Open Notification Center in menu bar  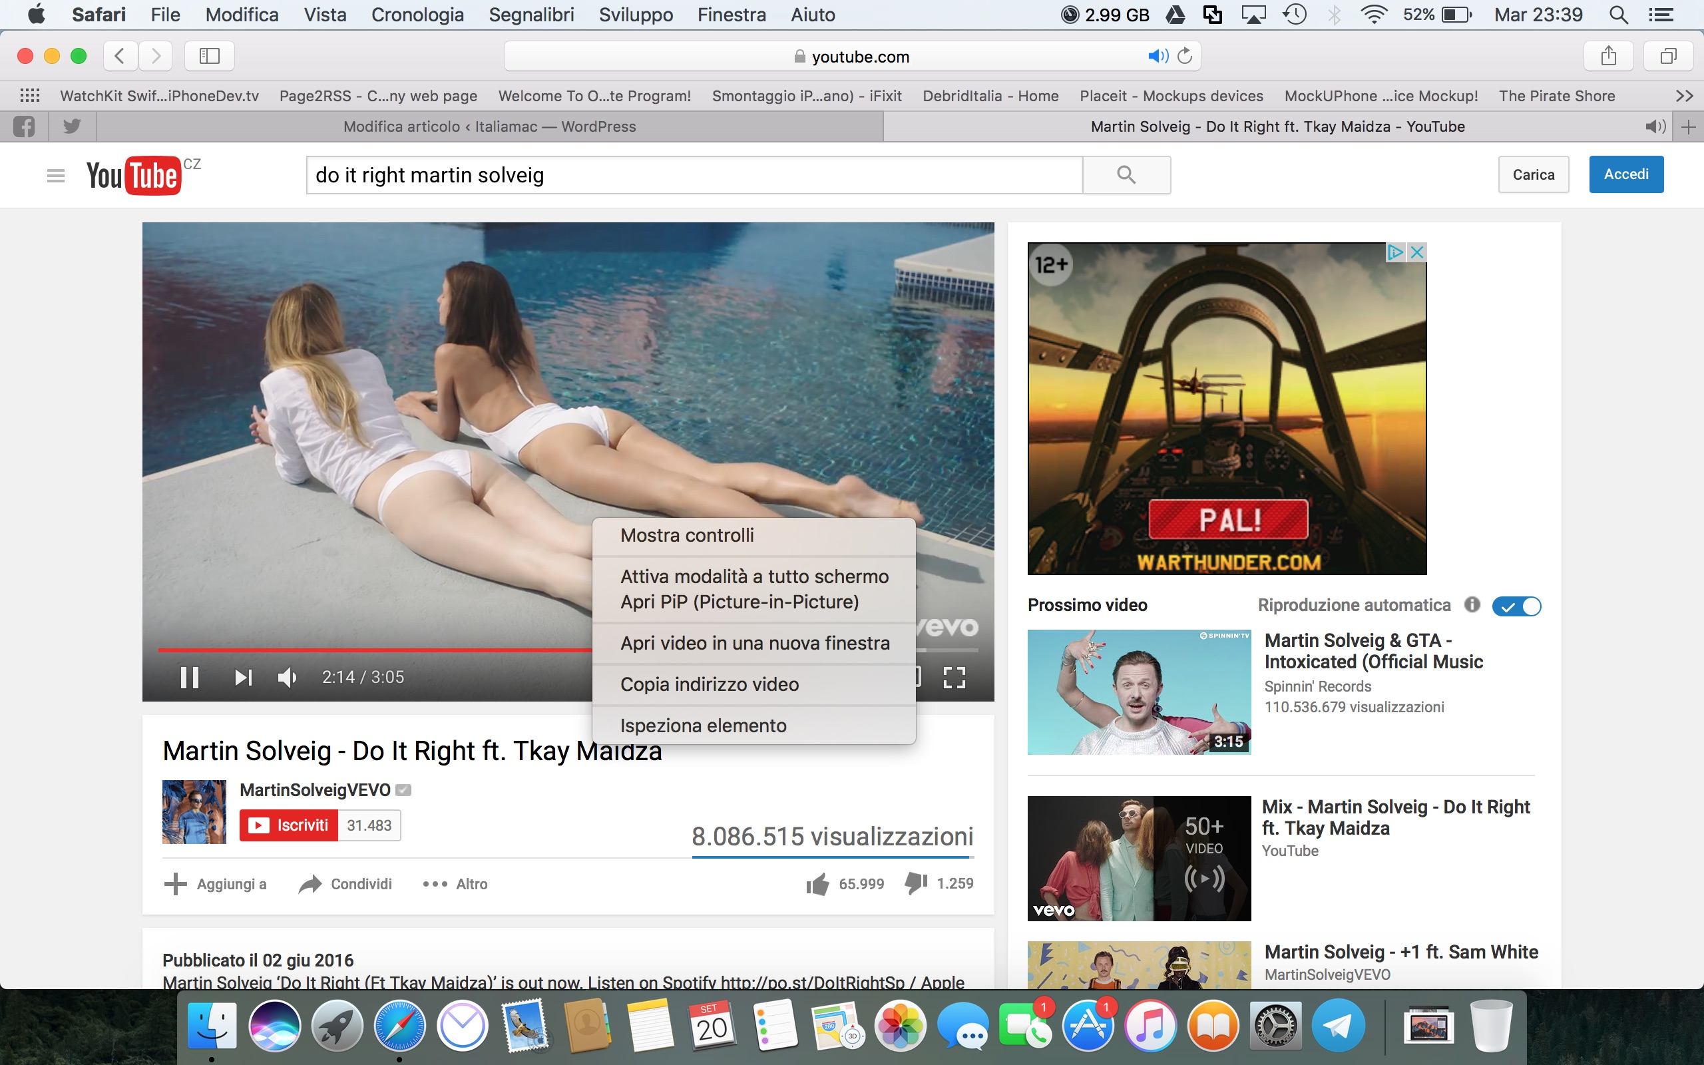1661,15
